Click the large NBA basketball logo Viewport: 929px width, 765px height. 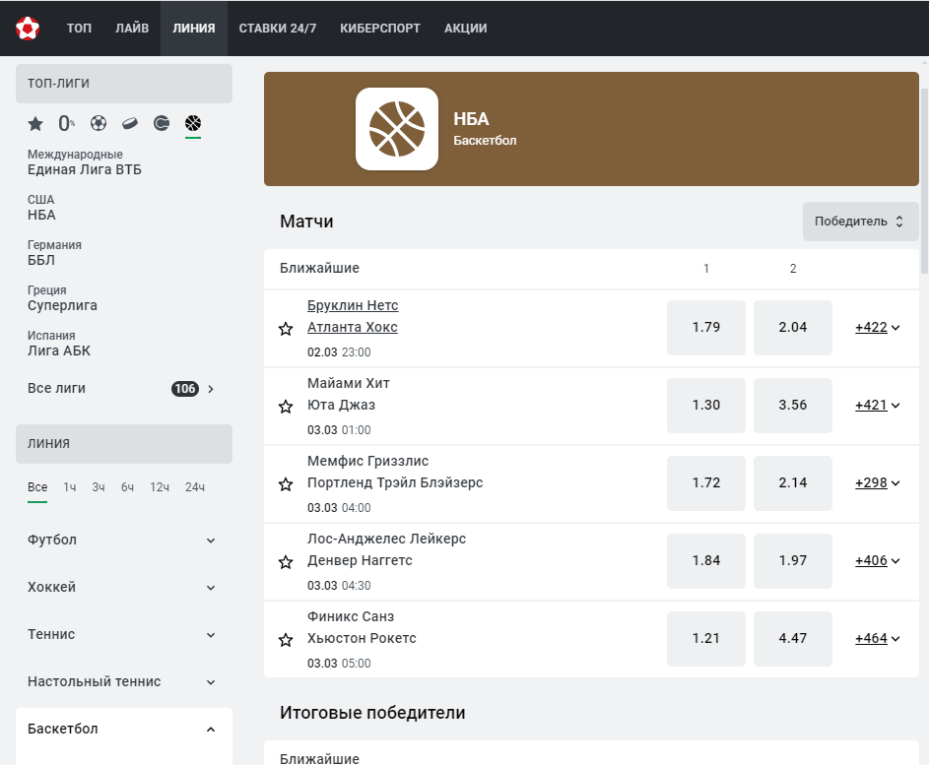pos(397,129)
